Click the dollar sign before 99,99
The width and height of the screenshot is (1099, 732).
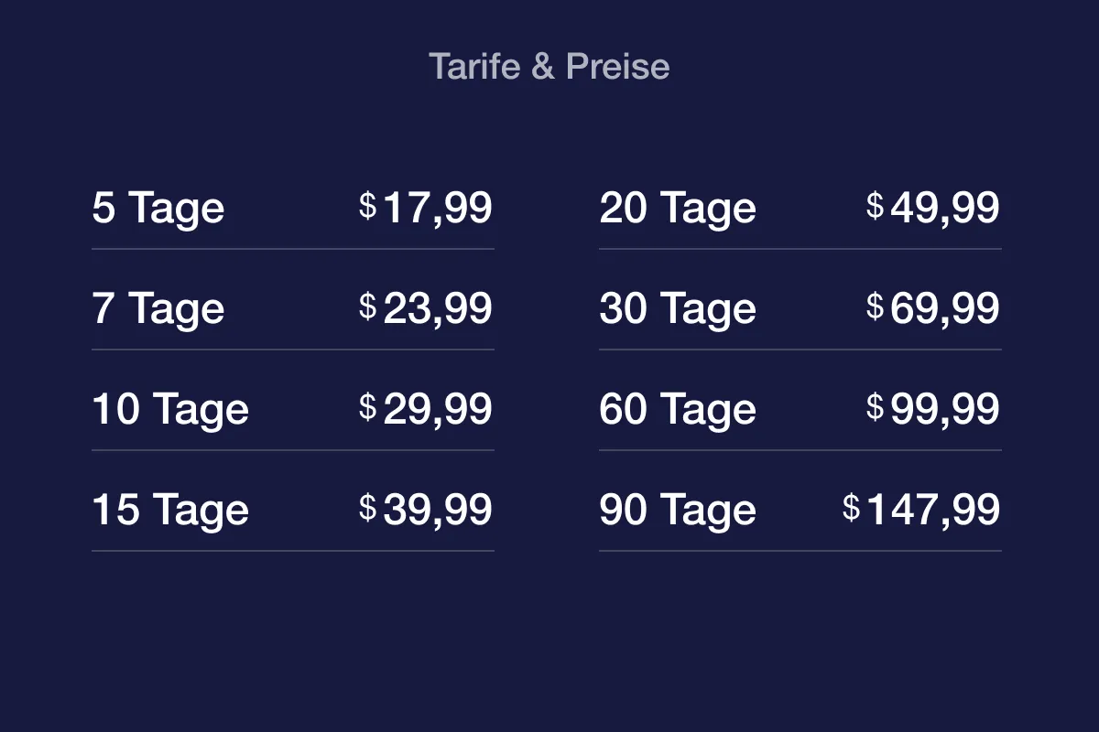pos(876,407)
